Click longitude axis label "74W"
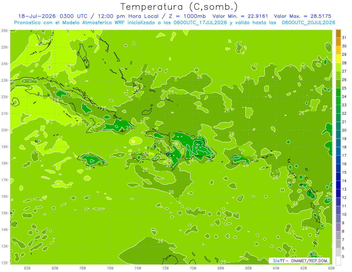Viewport: 352px width, 272px height. pos(138,268)
